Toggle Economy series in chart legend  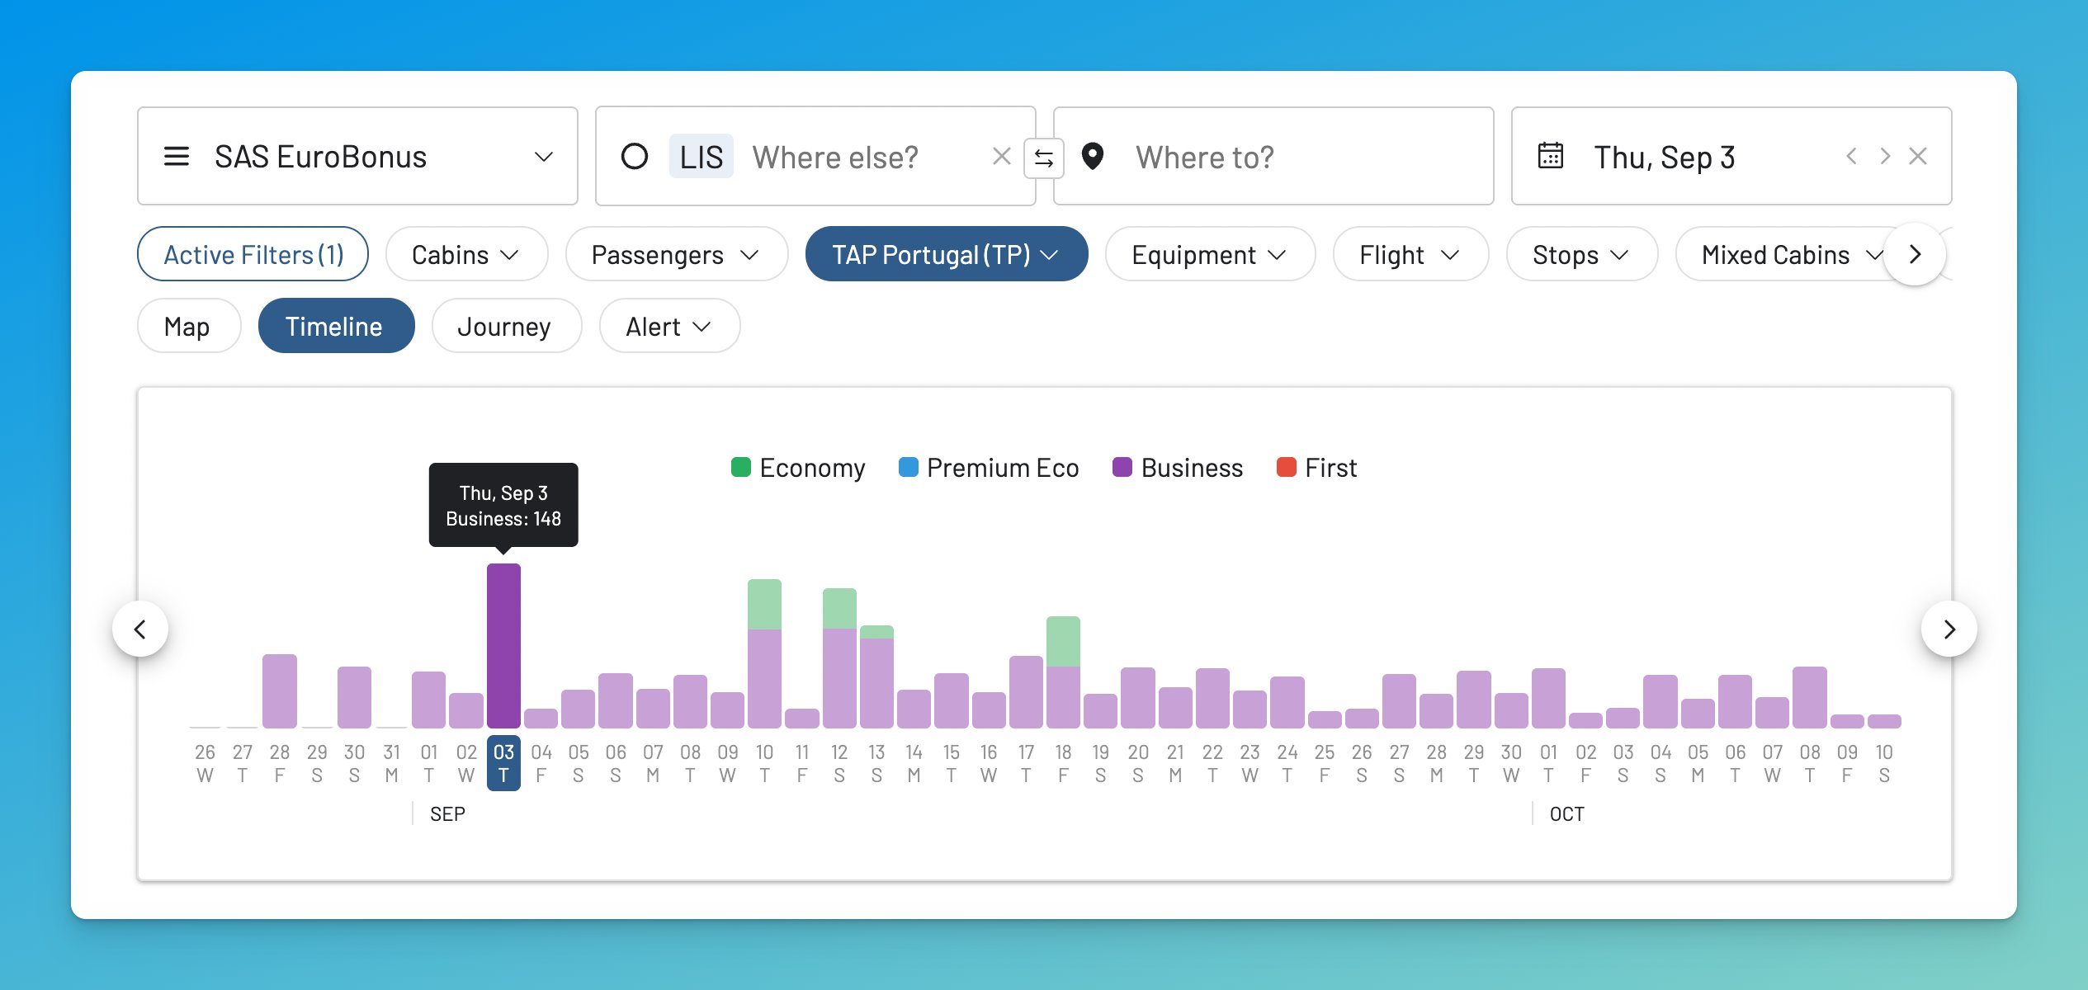click(798, 468)
